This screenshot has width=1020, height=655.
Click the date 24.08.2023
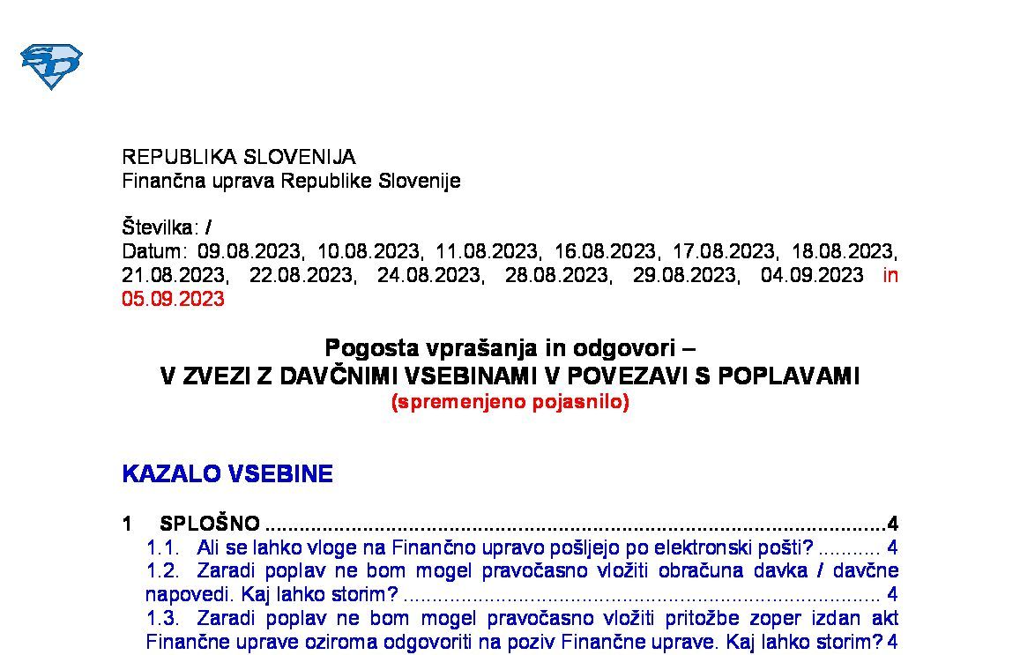click(x=429, y=275)
